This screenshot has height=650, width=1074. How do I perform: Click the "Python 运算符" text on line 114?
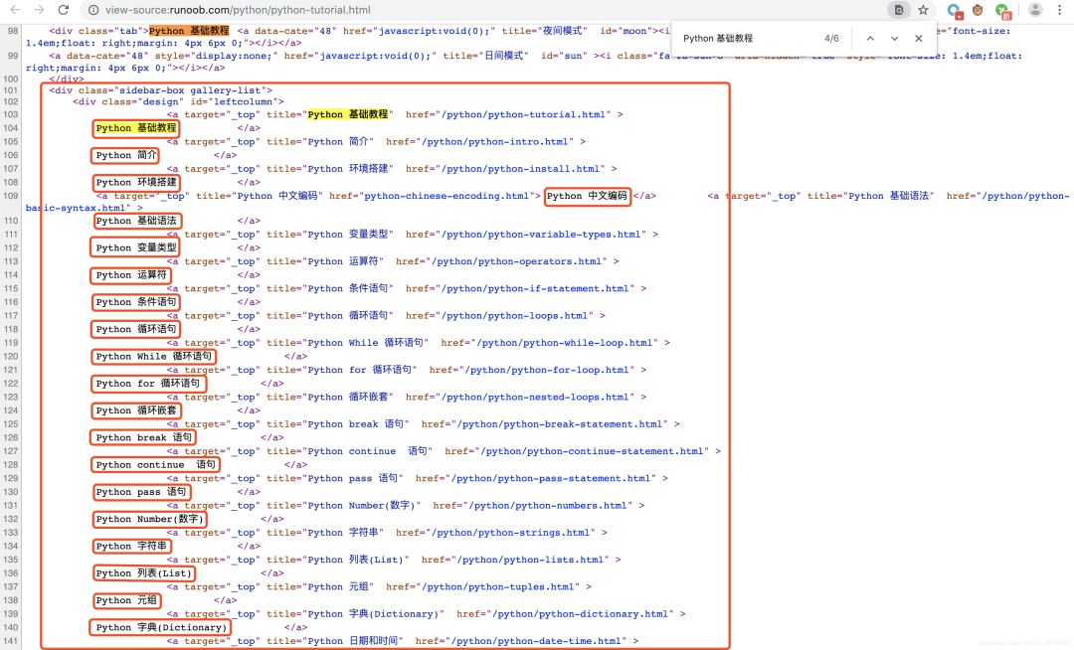131,275
